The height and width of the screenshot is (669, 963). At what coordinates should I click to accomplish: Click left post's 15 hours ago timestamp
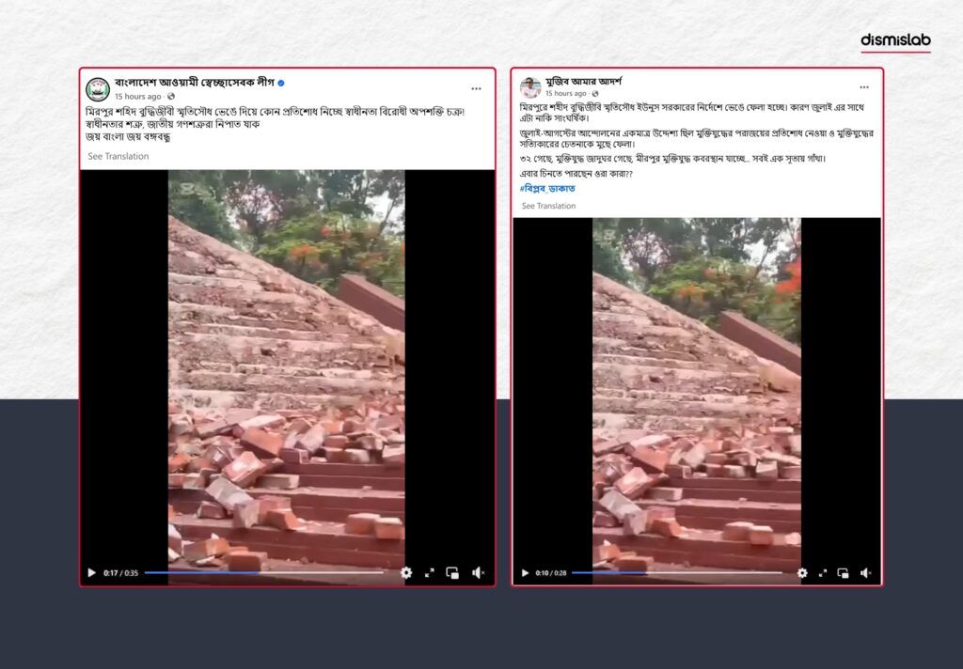point(137,97)
